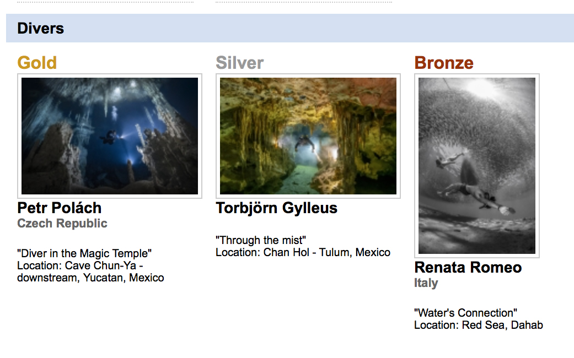Click the Chan Hol - Tulum location text
Screen dimensions: 574x358
coord(303,253)
